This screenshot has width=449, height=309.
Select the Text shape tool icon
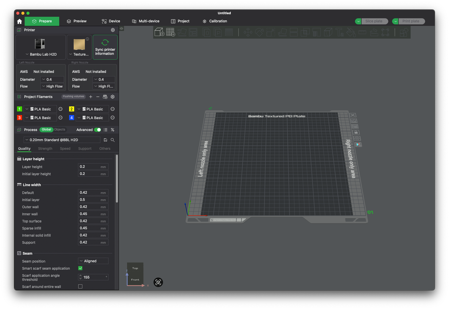point(340,32)
